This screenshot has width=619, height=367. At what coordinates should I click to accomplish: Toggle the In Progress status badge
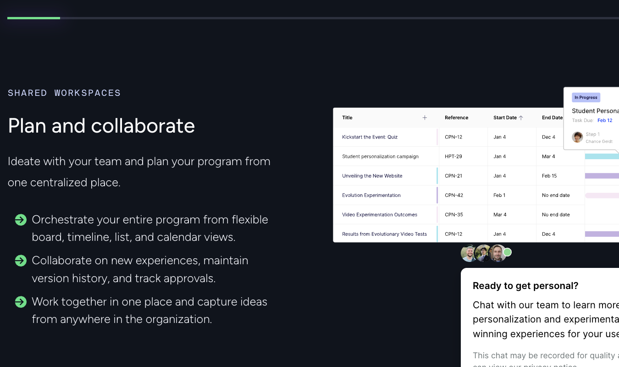coord(586,97)
